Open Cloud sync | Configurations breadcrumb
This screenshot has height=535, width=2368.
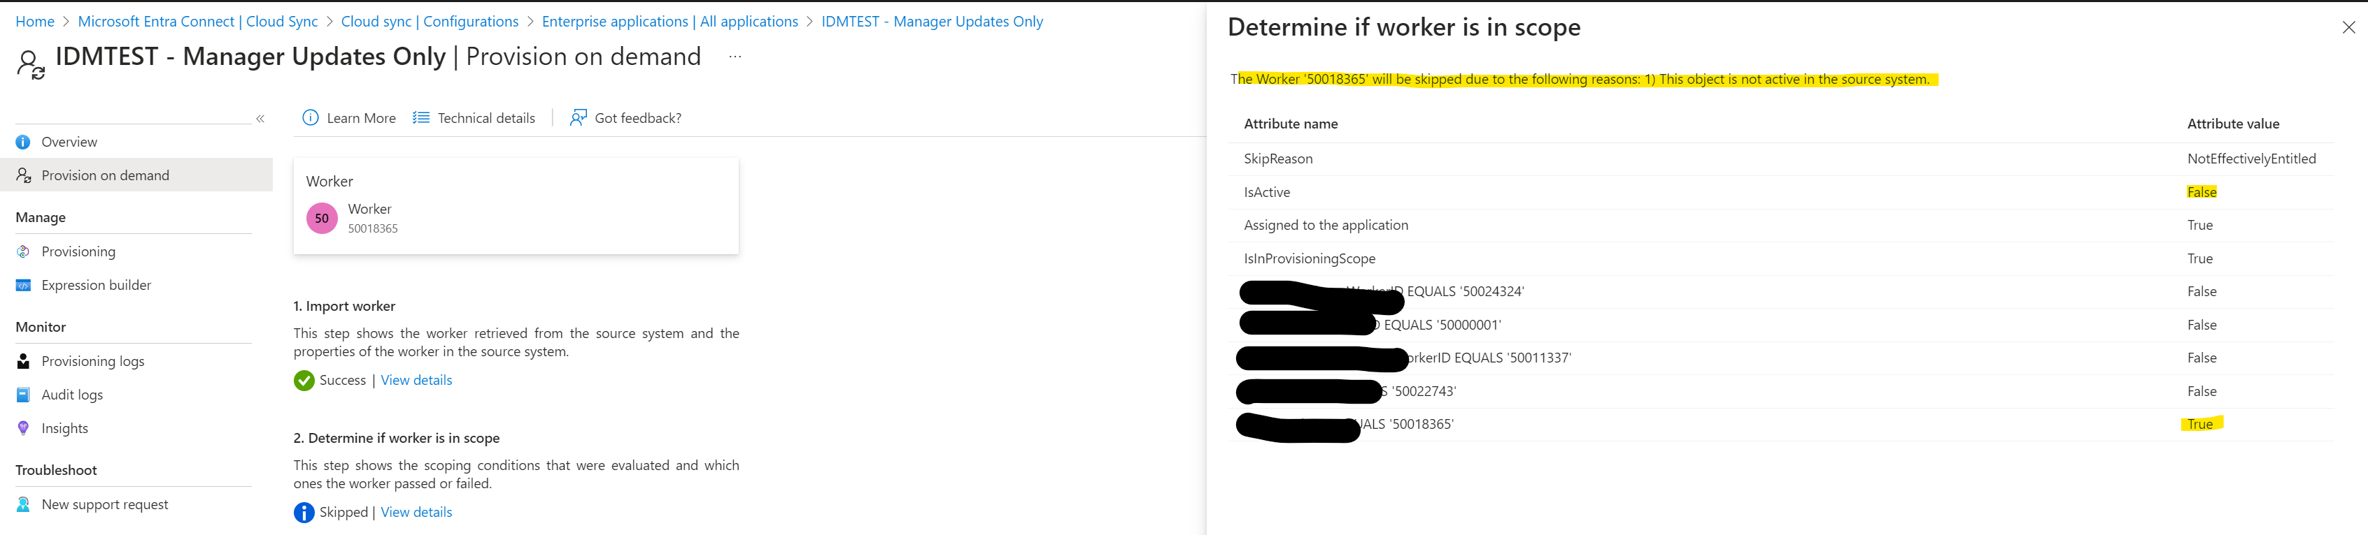[430, 21]
